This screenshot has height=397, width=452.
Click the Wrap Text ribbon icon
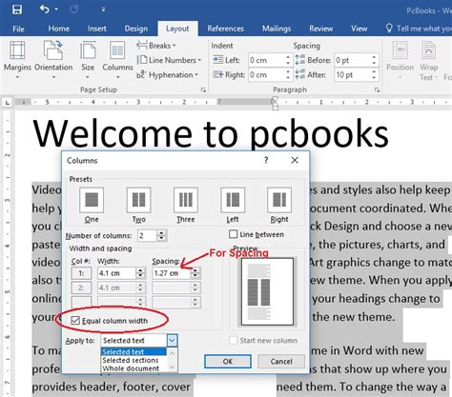[x=428, y=50]
